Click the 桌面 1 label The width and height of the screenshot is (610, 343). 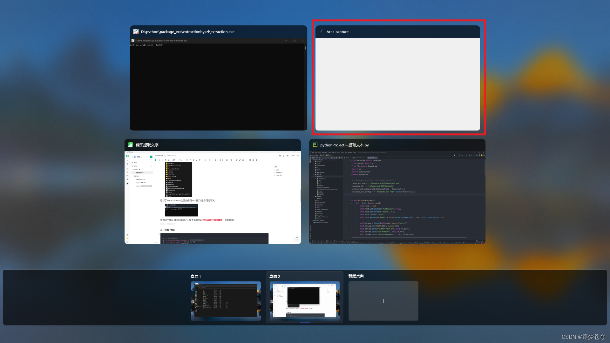(196, 276)
